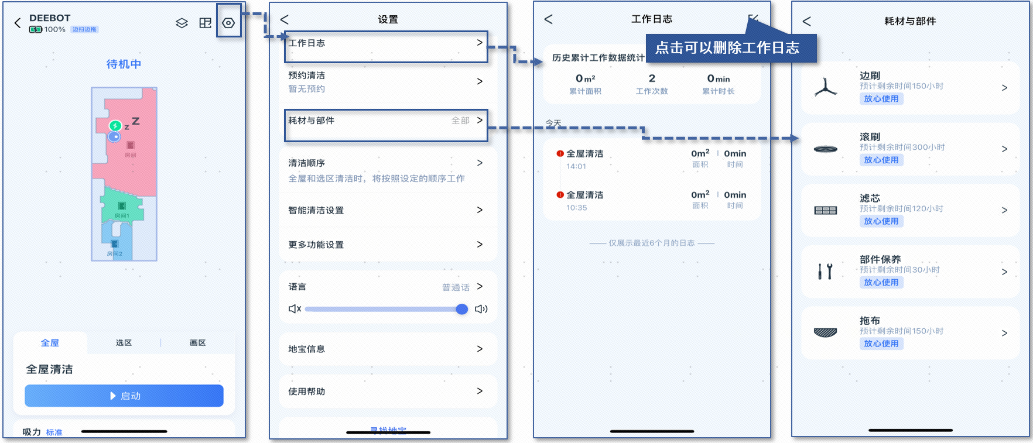Open 预约清洁 scheduled cleaning row
Image resolution: width=1033 pixels, height=443 pixels.
point(385,81)
